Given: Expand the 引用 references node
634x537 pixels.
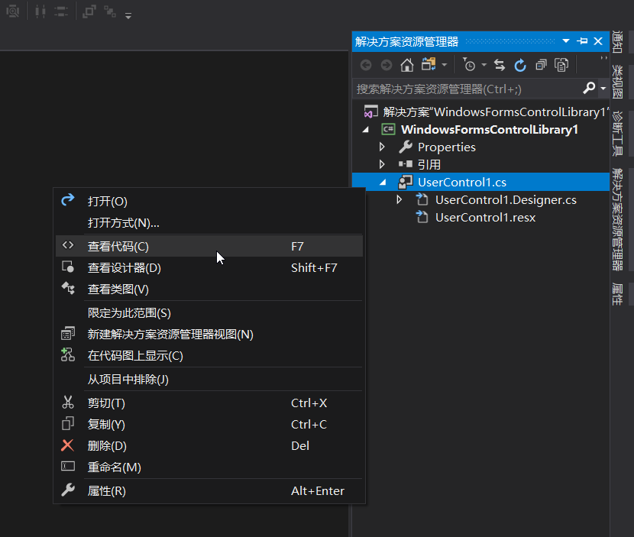Looking at the screenshot, I should pyautogui.click(x=382, y=164).
